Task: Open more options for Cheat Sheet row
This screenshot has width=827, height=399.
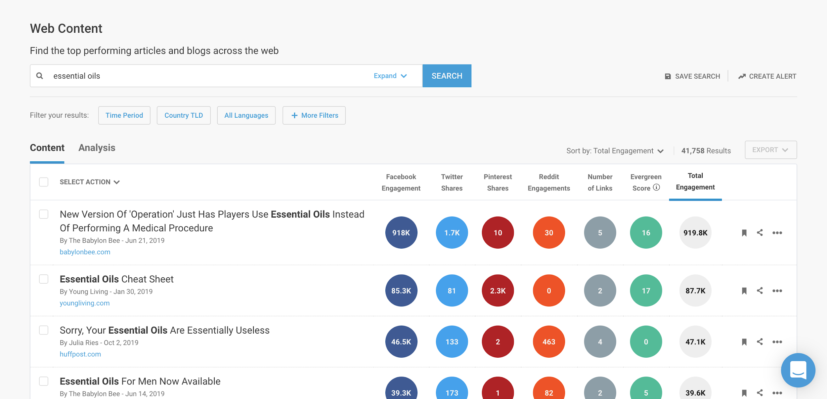Action: coord(777,291)
